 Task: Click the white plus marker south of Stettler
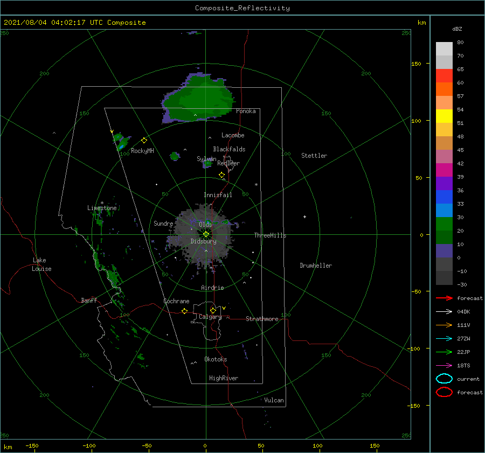coord(304,217)
